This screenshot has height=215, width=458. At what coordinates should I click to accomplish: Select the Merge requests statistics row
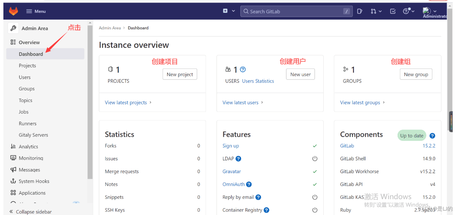(152, 171)
